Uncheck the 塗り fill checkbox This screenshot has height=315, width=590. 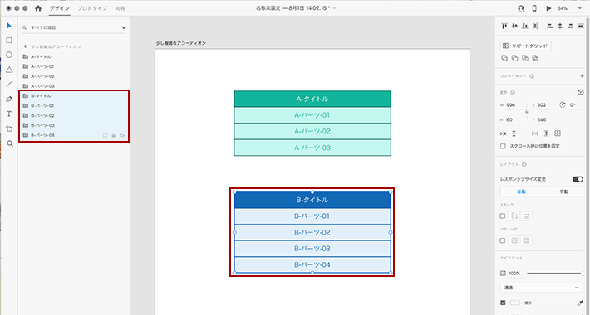tap(503, 303)
